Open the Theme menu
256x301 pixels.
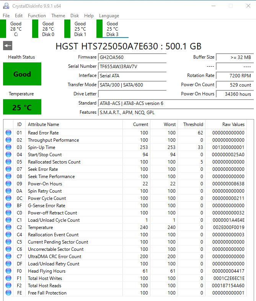(x=58, y=16)
